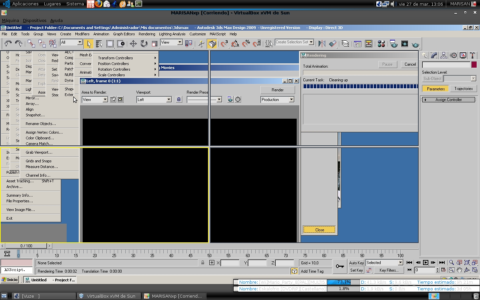Viewport: 480px width, 300px height.
Task: Click the Pan View hand icon
Action: [459, 270]
